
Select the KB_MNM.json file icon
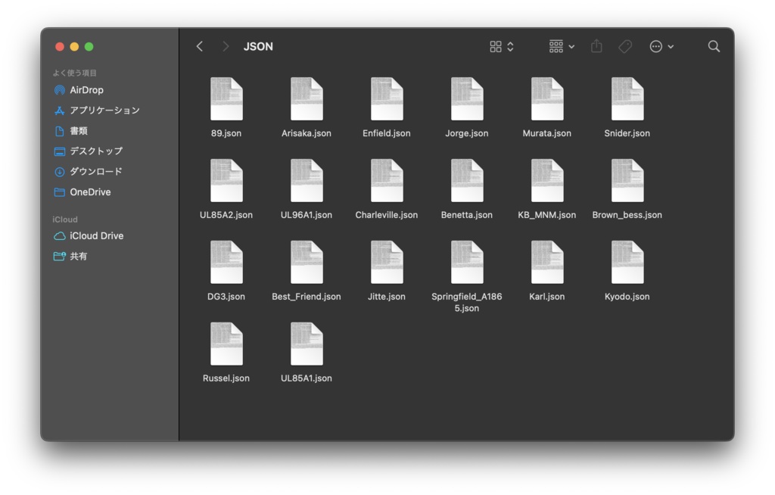(x=547, y=180)
